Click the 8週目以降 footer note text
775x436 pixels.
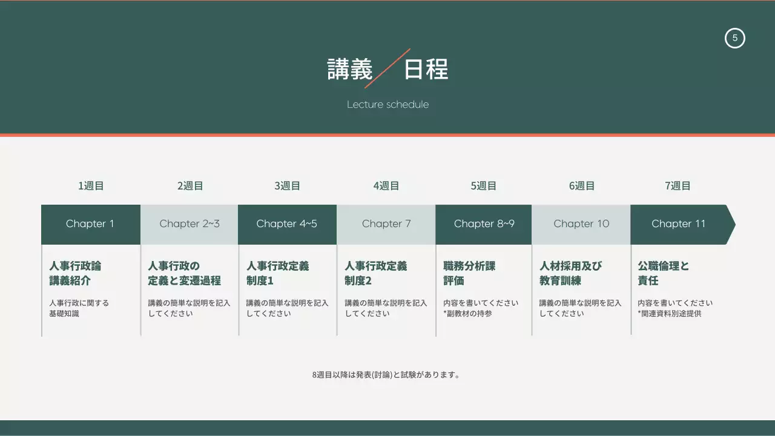click(387, 374)
